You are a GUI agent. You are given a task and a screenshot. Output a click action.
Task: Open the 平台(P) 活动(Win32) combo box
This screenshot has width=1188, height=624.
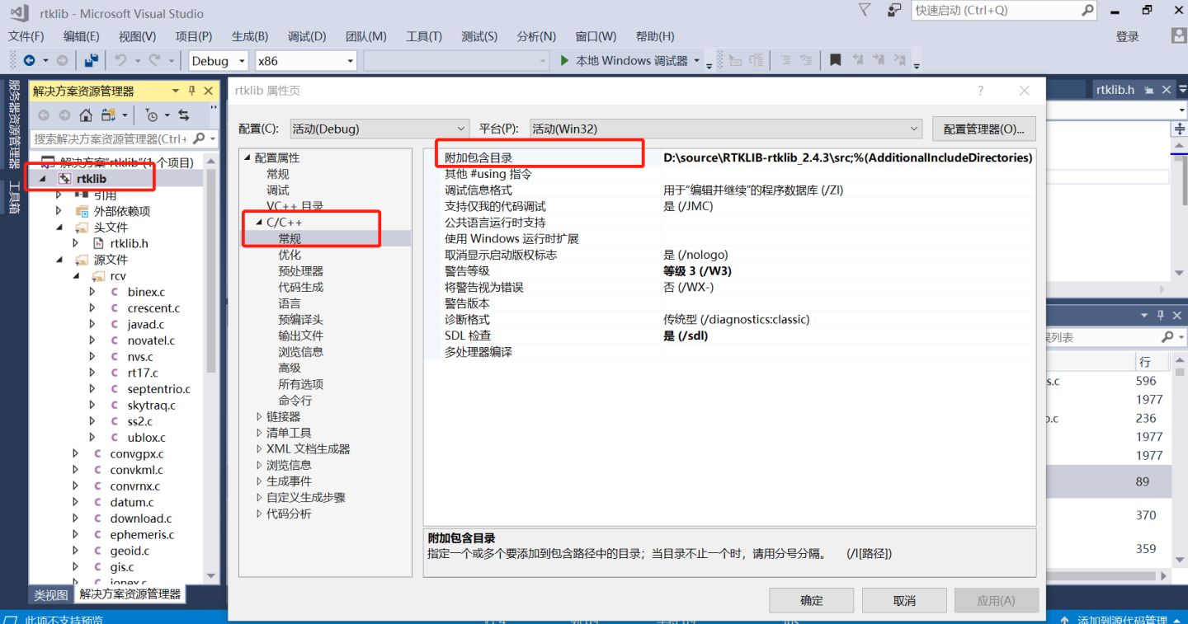(x=725, y=129)
